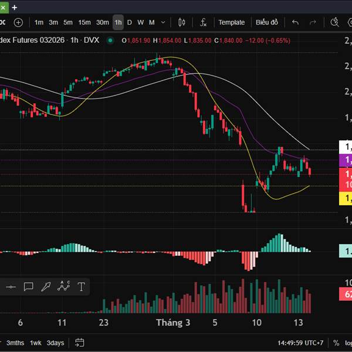Click the change value −12.00 (−0.65%)

(268, 40)
